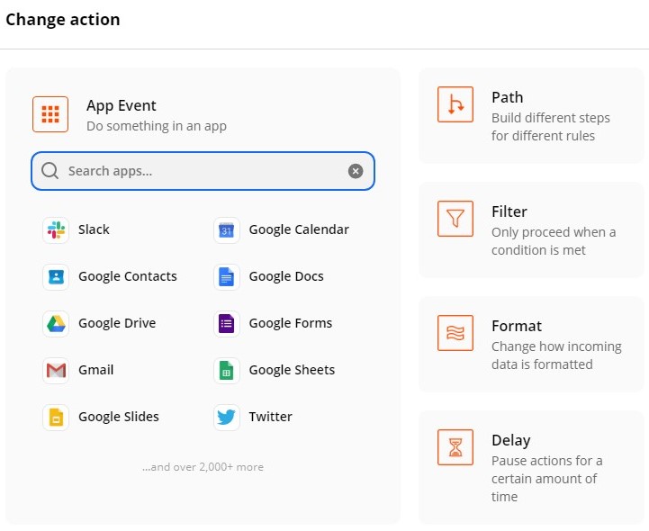Click the Twitter label text

270,417
